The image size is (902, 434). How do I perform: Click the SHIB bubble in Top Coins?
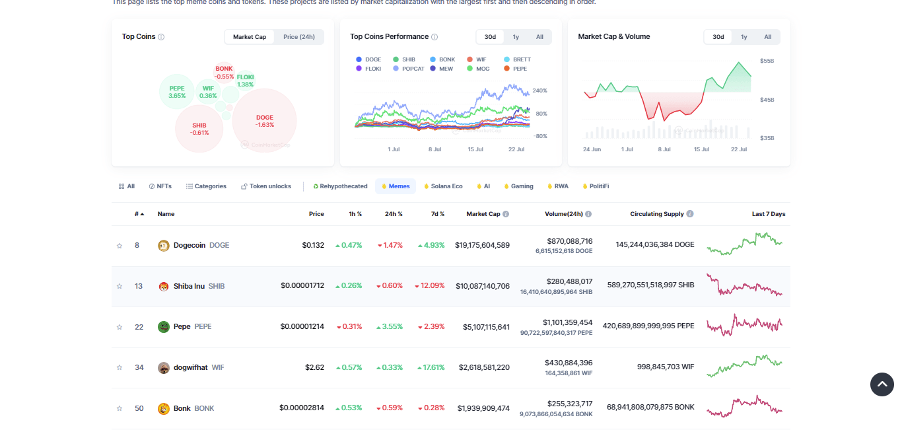[199, 129]
